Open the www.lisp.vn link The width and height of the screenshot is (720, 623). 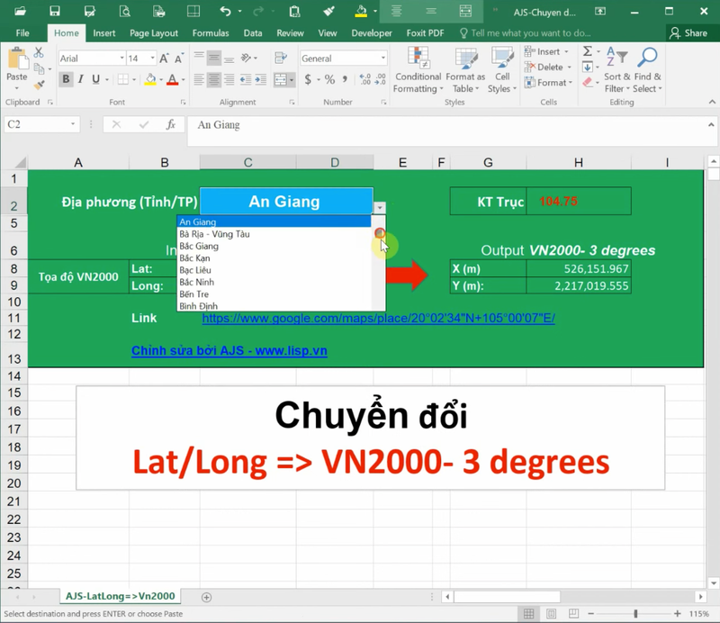pyautogui.click(x=229, y=350)
